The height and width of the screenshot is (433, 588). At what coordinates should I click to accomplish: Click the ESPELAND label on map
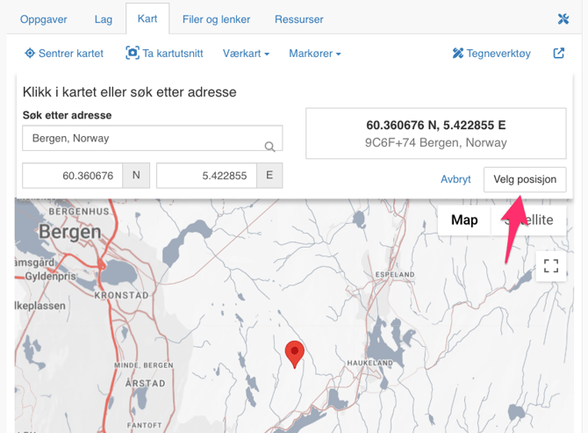click(x=395, y=275)
